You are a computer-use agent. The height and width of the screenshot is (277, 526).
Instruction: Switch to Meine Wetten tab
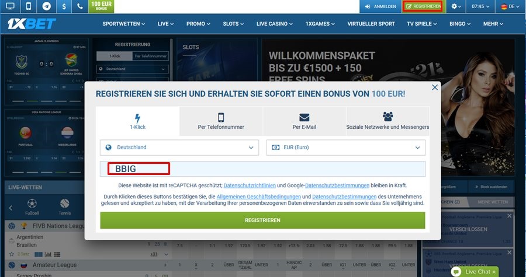tap(493, 202)
